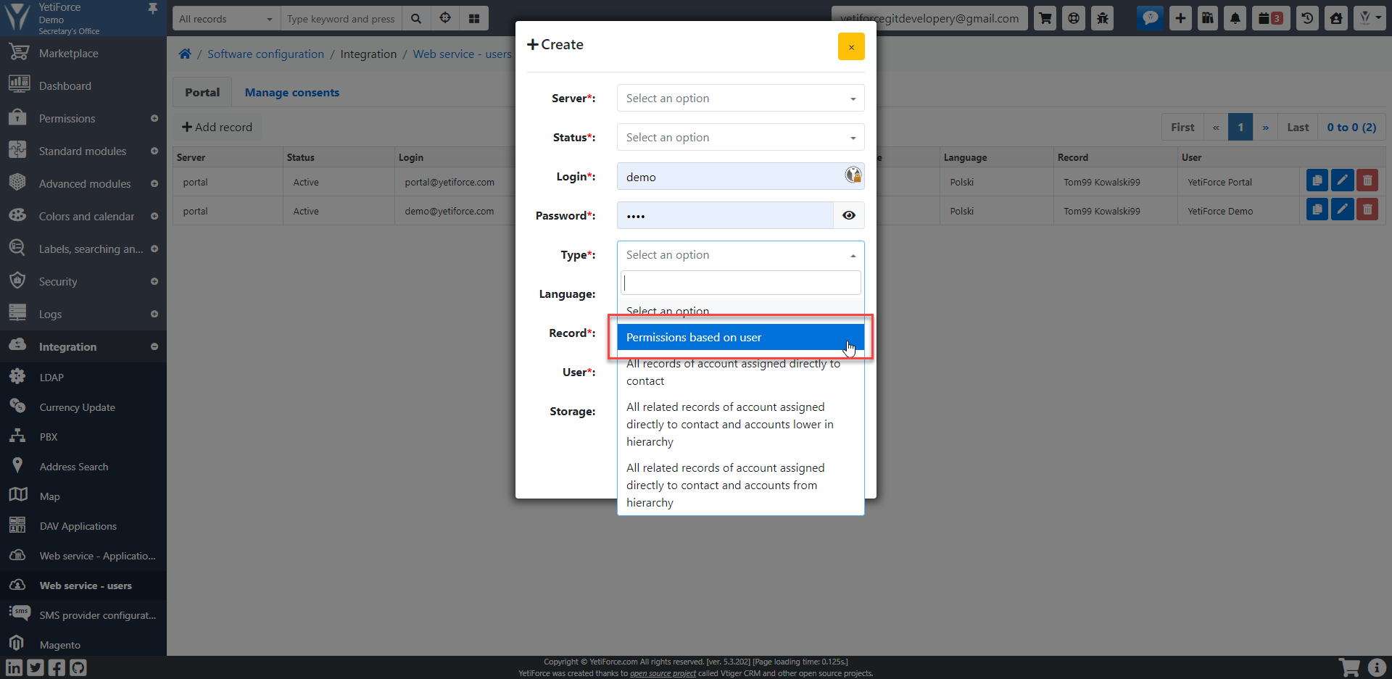Open LinkedIn icon in footer
Screen dimensions: 1392x679
pyautogui.click(x=14, y=667)
